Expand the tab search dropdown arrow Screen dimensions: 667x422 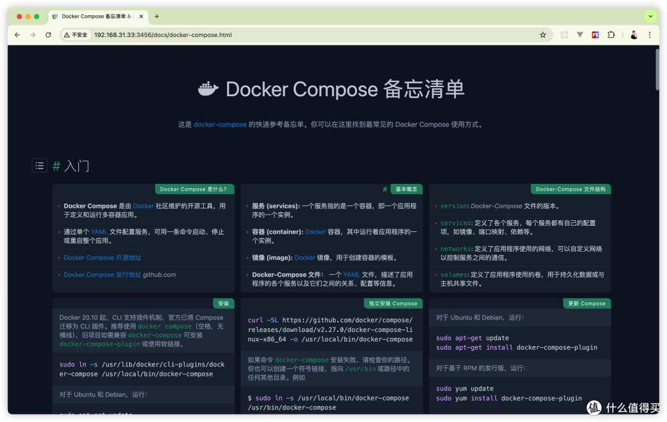coord(650,16)
